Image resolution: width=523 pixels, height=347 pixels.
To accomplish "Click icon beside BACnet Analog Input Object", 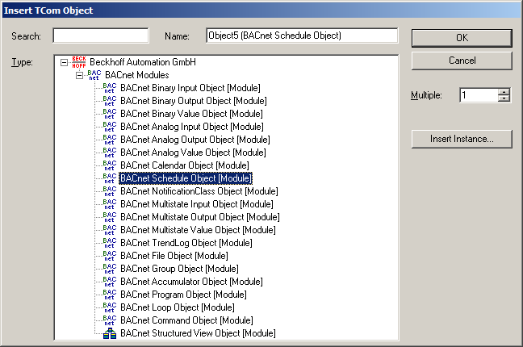I will 110,127.
